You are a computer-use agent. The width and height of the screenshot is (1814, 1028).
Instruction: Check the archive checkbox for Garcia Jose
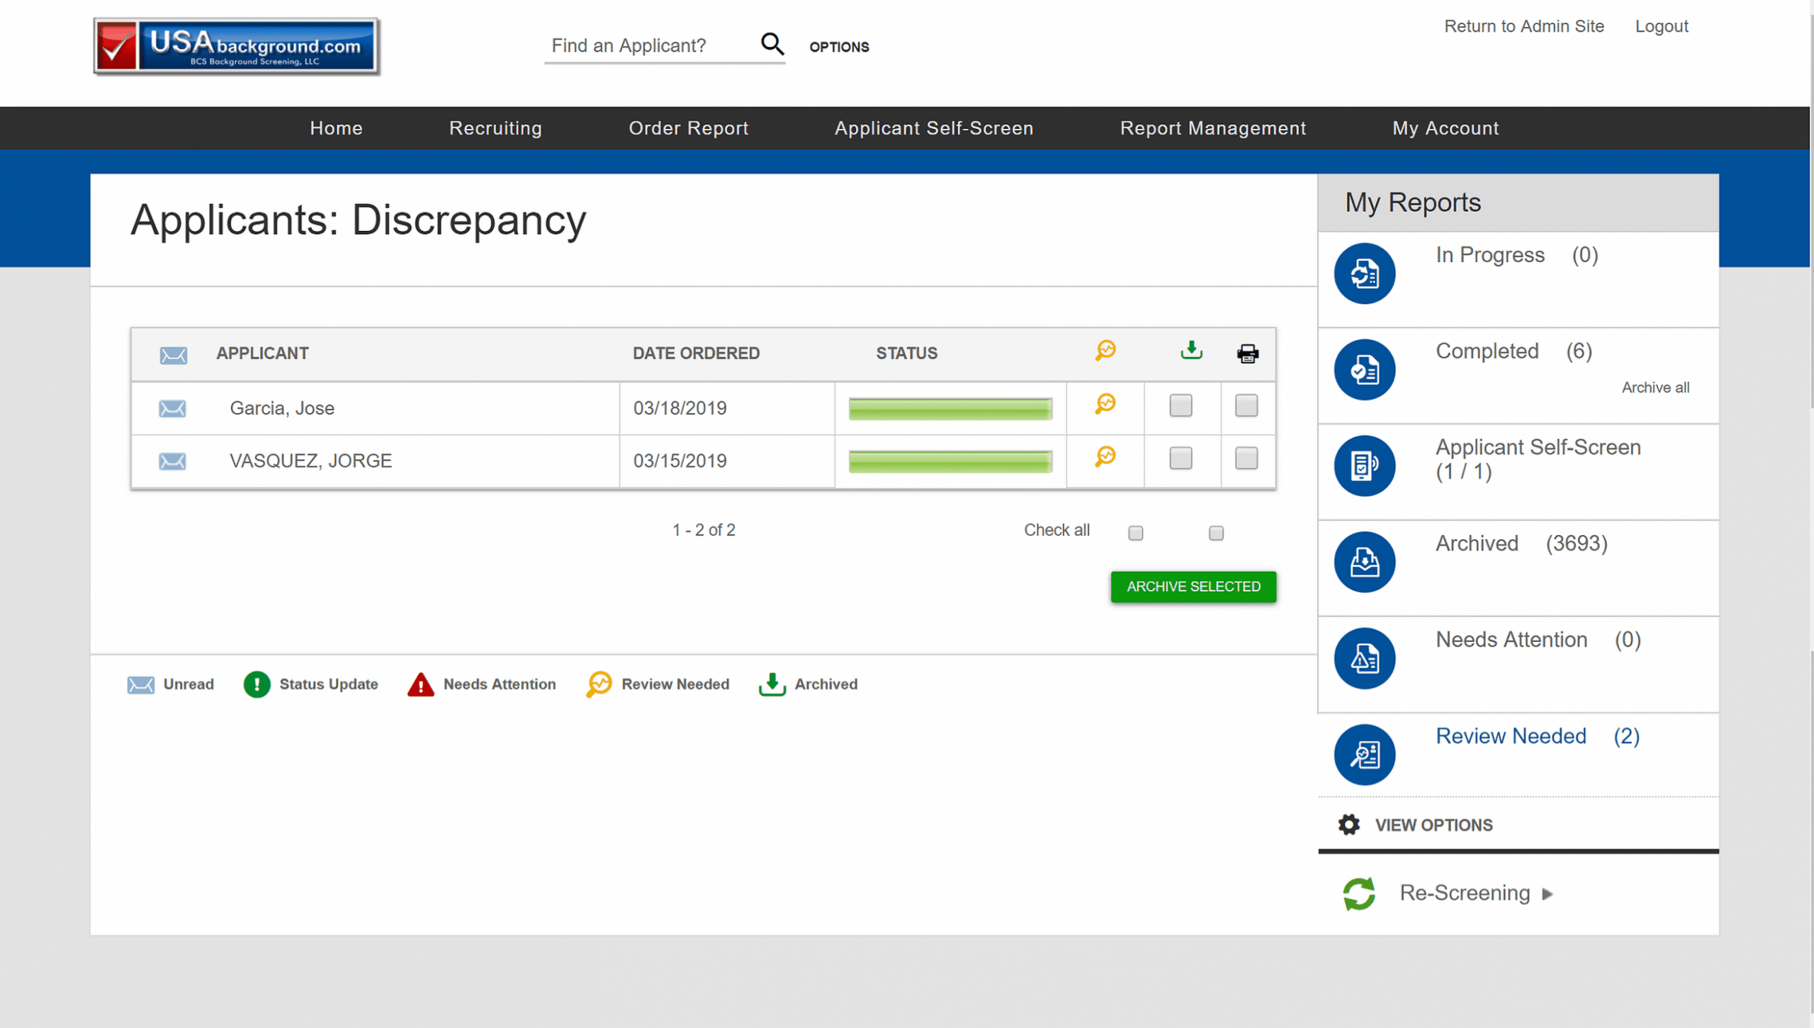tap(1180, 406)
